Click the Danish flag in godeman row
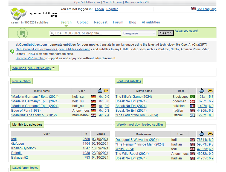Screen dimensions: 226x172 point(192,101)
